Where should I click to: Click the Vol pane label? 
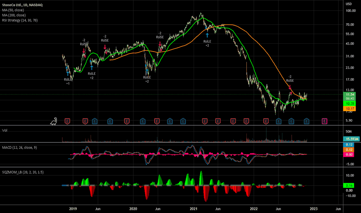coord(5,131)
